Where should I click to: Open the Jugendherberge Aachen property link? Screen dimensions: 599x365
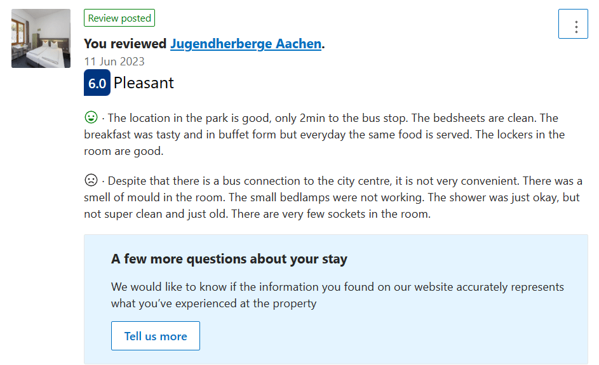tap(246, 44)
